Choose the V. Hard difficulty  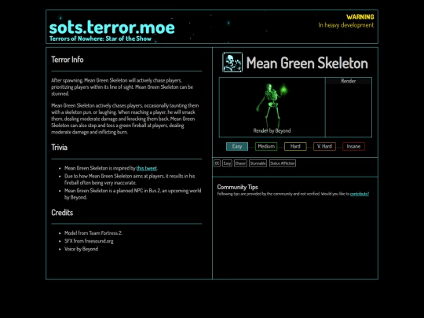coord(324,146)
